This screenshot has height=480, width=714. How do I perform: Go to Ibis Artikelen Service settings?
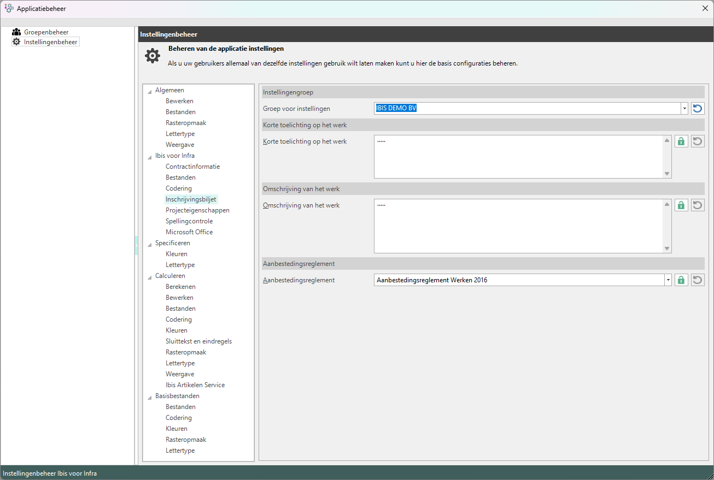click(x=195, y=385)
